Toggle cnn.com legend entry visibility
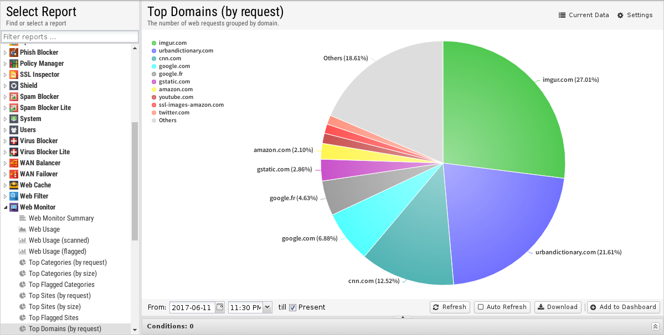 click(167, 58)
